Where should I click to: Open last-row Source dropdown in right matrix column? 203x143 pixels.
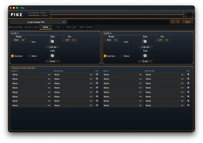point(123,105)
